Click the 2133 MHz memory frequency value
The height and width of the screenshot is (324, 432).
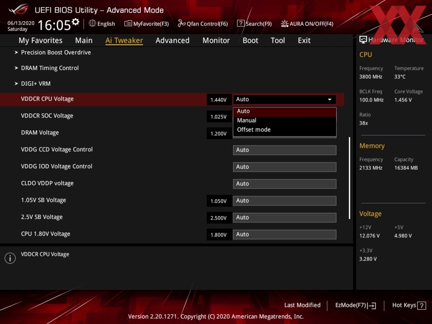(371, 168)
